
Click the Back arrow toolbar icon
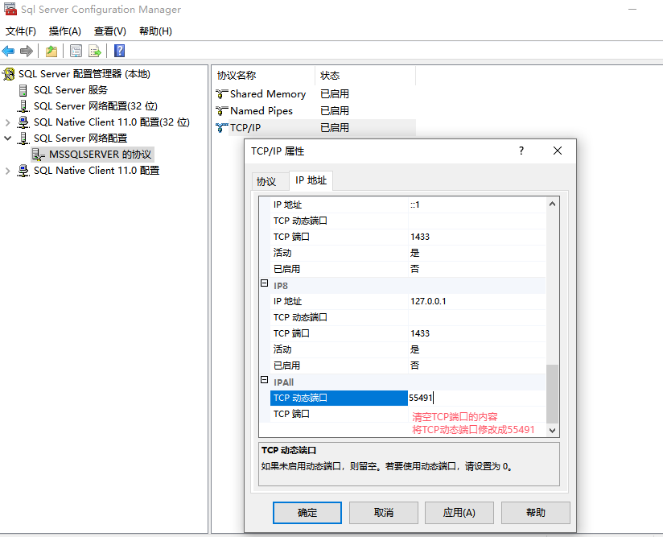9,52
